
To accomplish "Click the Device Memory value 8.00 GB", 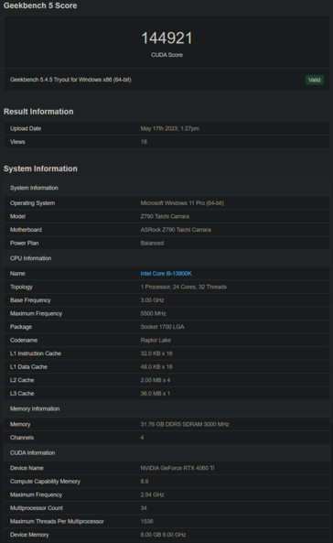I will 163,535.
